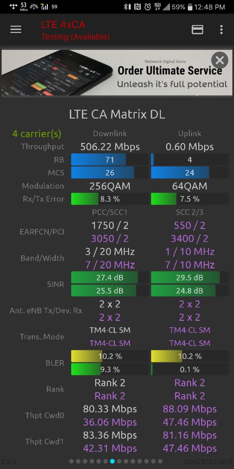This screenshot has height=469, width=234.
Task: Open the Order Ultimate Service banner
Action: click(117, 73)
